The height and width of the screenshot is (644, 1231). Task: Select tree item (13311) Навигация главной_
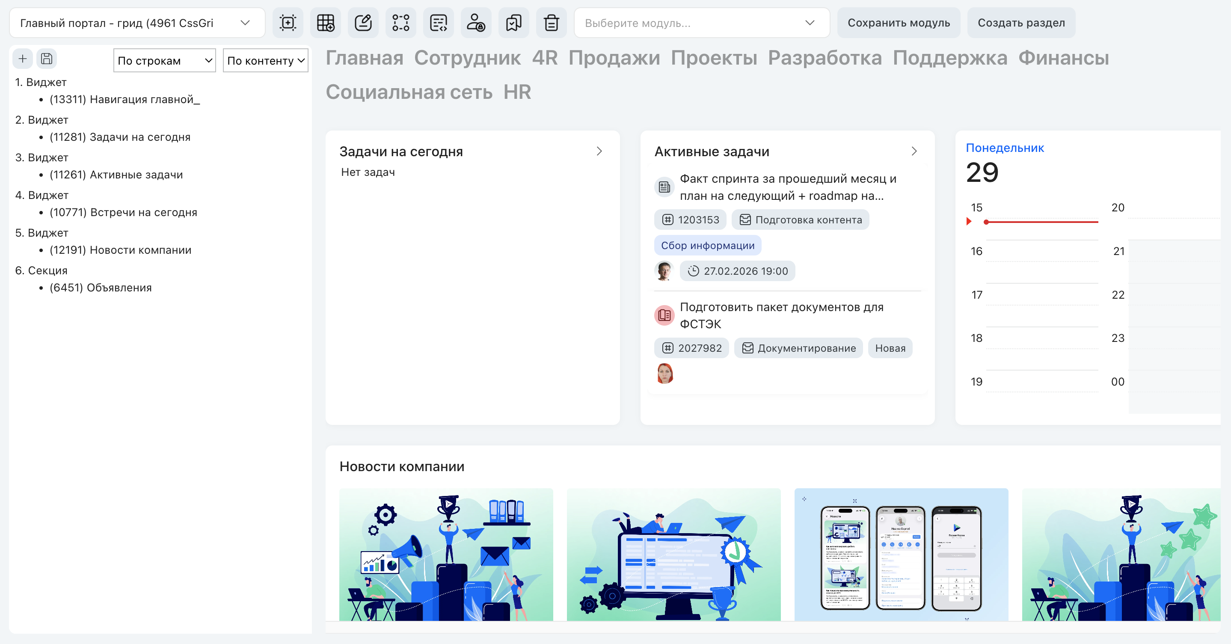coord(124,99)
